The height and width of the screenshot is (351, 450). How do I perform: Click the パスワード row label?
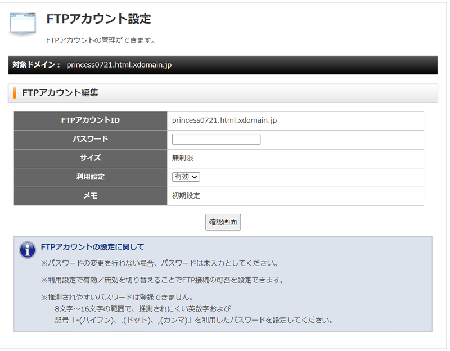tap(91, 139)
